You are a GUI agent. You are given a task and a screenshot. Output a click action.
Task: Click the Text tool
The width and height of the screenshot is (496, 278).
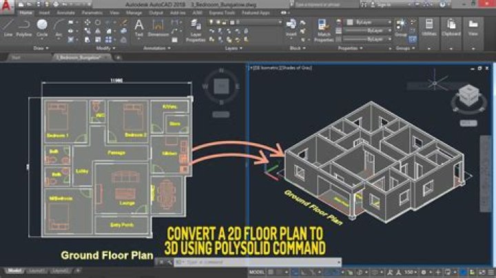click(139, 28)
